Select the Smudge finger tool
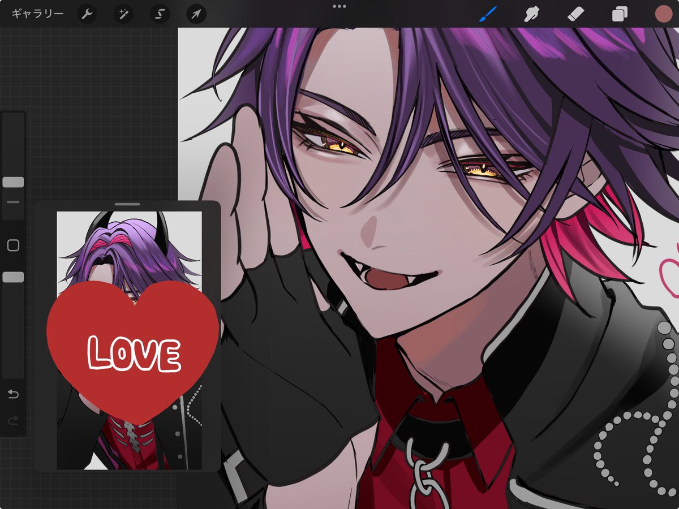Screen dimensions: 679x509 (x=531, y=14)
